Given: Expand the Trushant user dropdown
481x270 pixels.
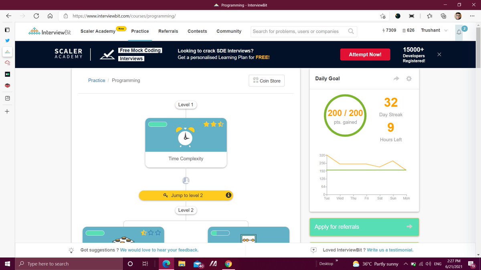Looking at the screenshot, I should point(434,30).
